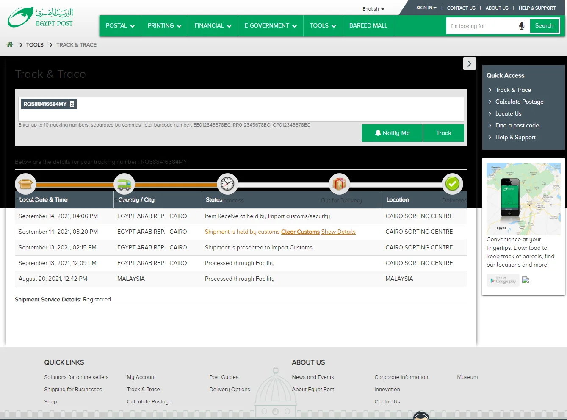The width and height of the screenshot is (567, 420).
Task: Remove tracking number RQ588416684MY tag
Action: click(x=72, y=104)
